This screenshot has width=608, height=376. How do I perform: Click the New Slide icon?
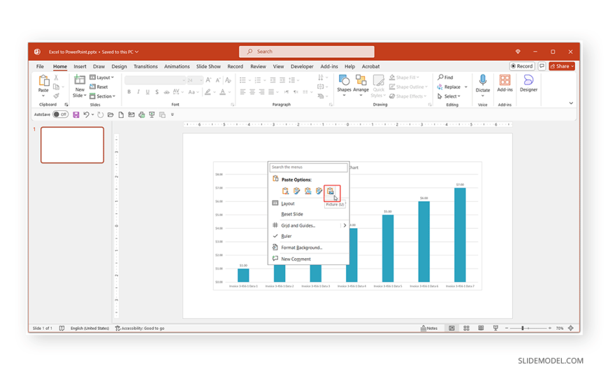[80, 80]
